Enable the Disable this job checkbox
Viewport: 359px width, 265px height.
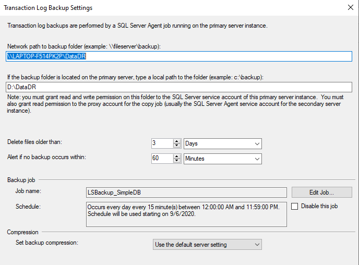295,207
